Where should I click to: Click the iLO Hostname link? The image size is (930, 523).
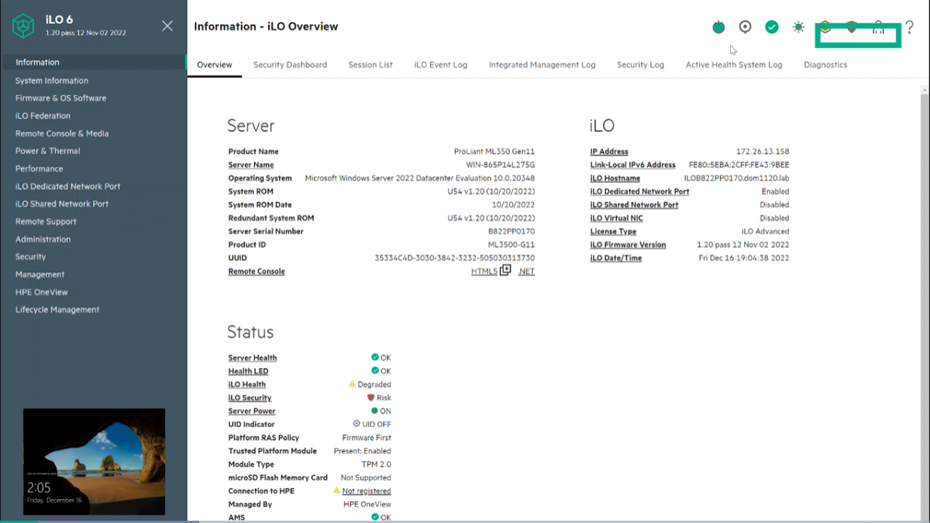click(x=615, y=178)
